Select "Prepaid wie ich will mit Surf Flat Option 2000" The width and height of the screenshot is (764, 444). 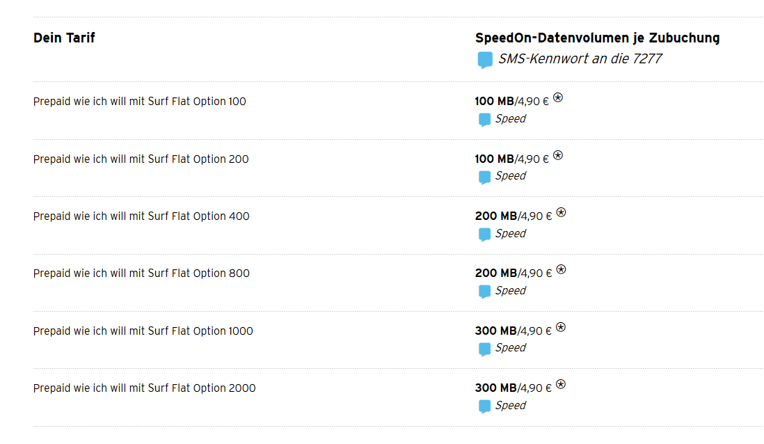tap(144, 388)
